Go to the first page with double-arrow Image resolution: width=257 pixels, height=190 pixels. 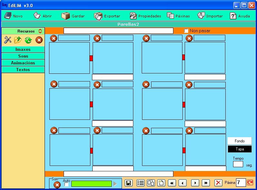coord(172,183)
